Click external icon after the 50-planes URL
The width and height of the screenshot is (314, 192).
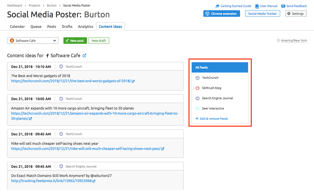click(30, 119)
